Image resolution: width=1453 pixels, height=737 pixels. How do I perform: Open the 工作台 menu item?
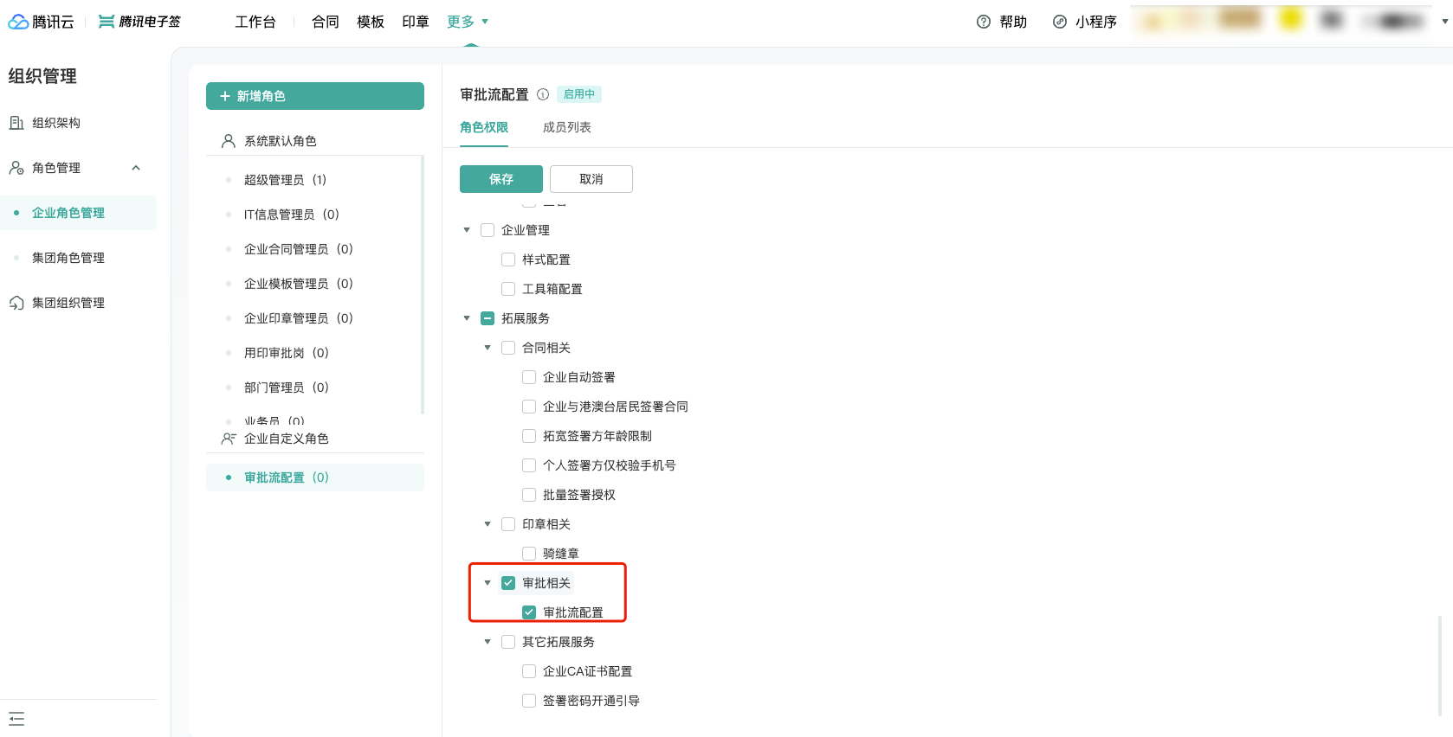tap(255, 22)
